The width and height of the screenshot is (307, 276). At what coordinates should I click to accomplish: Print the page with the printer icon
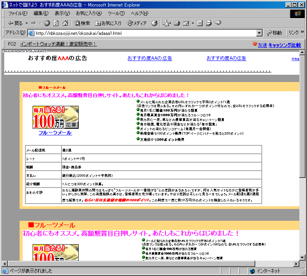[177, 23]
